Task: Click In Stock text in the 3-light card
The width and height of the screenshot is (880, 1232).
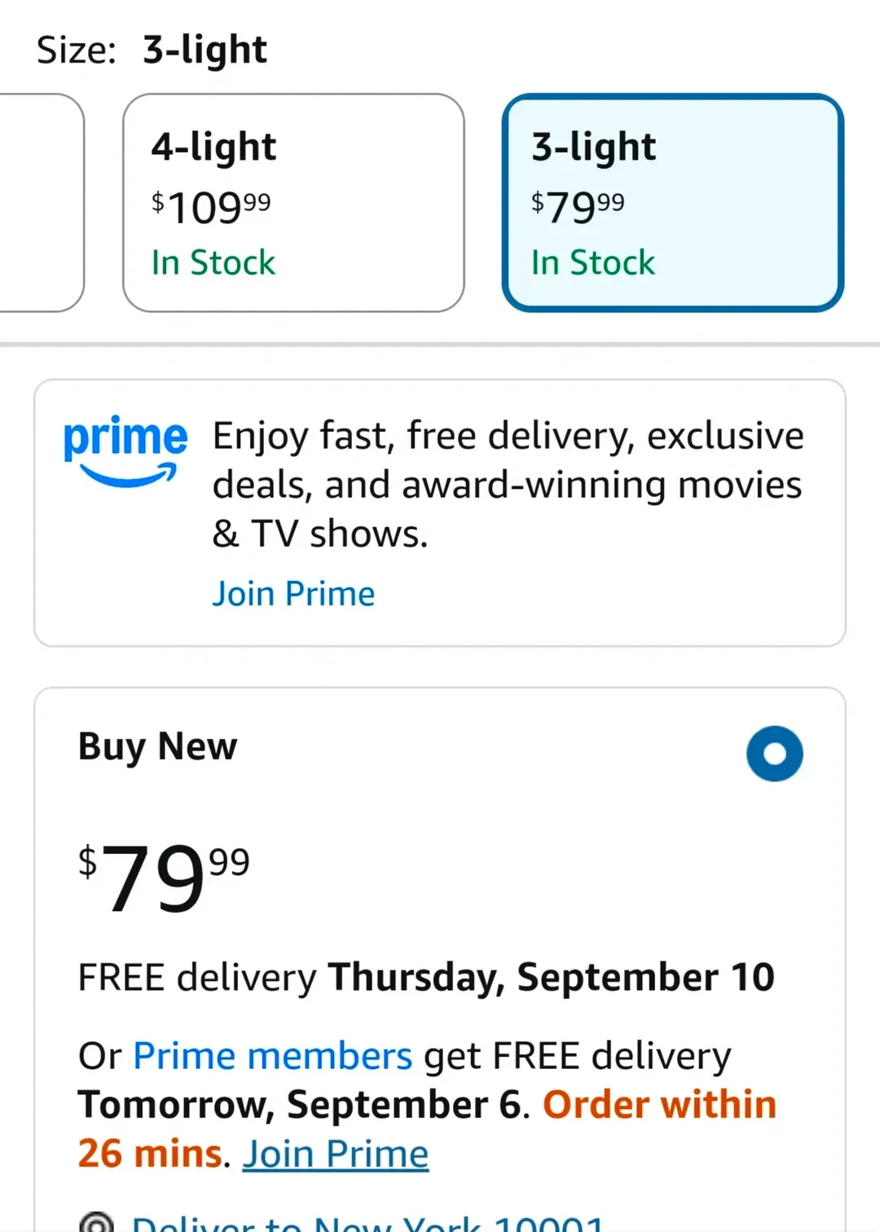Action: (x=593, y=262)
